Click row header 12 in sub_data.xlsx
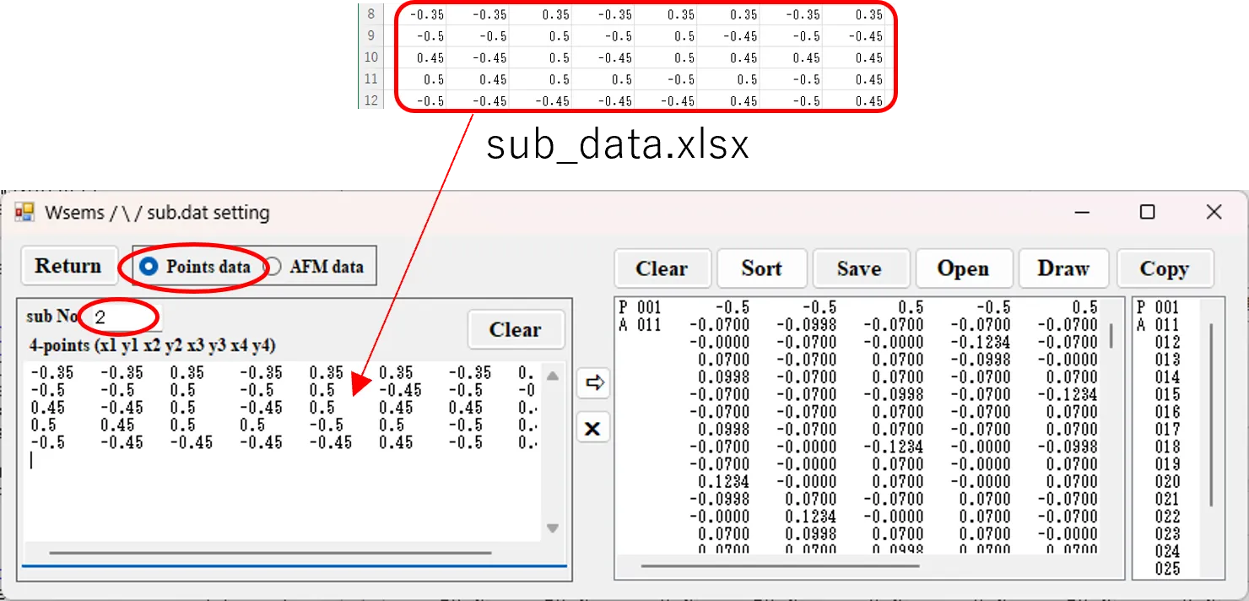This screenshot has width=1249, height=601. click(370, 101)
